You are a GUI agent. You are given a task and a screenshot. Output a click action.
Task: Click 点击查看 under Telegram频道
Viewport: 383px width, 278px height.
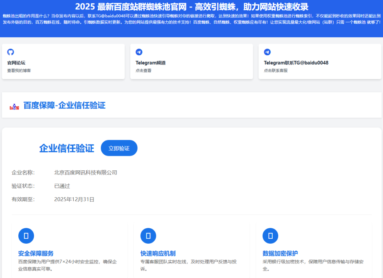click(143, 71)
